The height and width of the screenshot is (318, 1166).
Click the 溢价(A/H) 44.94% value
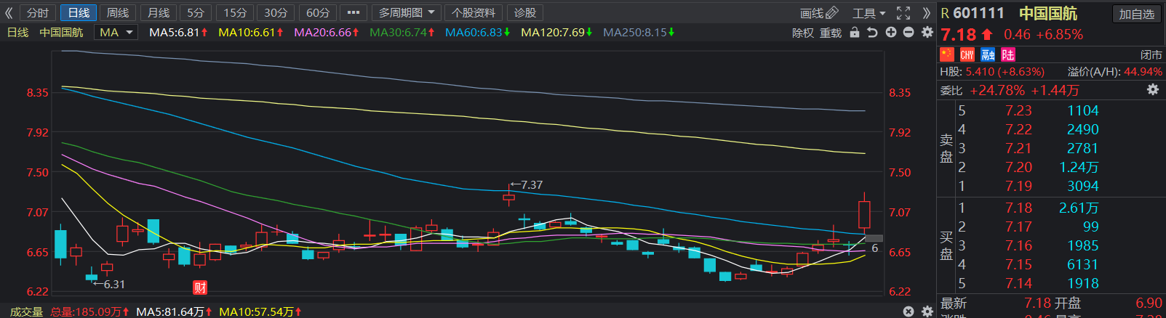(1143, 72)
